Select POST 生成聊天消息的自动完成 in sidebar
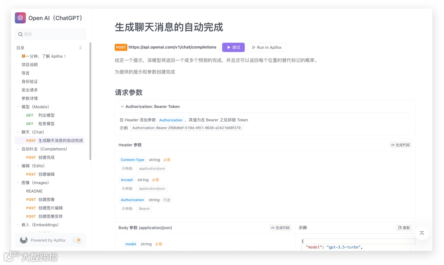Screen dimensions: 444x265 coord(51,141)
